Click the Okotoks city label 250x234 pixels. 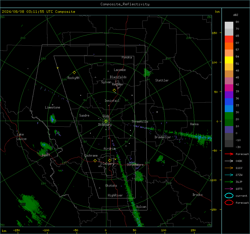pos(111,186)
